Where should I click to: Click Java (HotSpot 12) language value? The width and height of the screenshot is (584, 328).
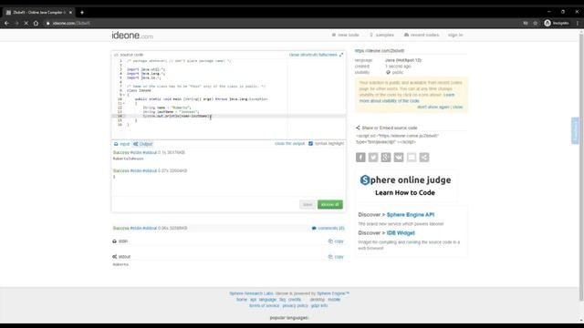(403, 60)
